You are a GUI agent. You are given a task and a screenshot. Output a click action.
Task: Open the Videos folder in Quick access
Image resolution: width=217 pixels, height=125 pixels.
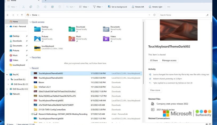106,39
